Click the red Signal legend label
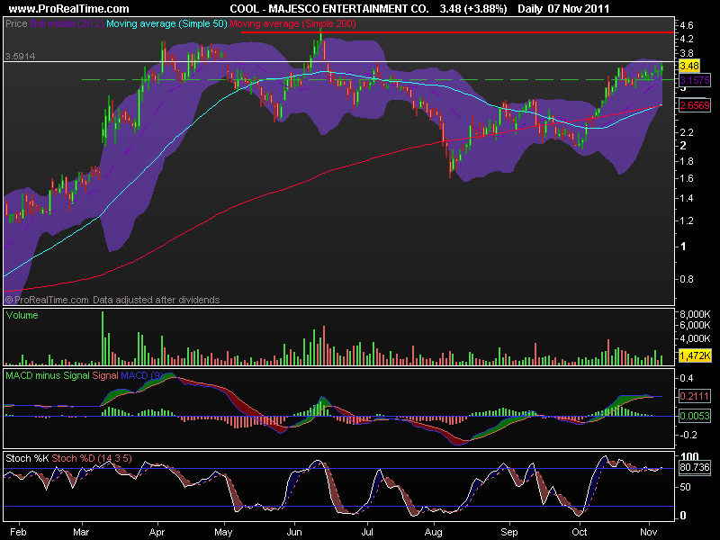Screen dimensions: 720x540 (105, 375)
